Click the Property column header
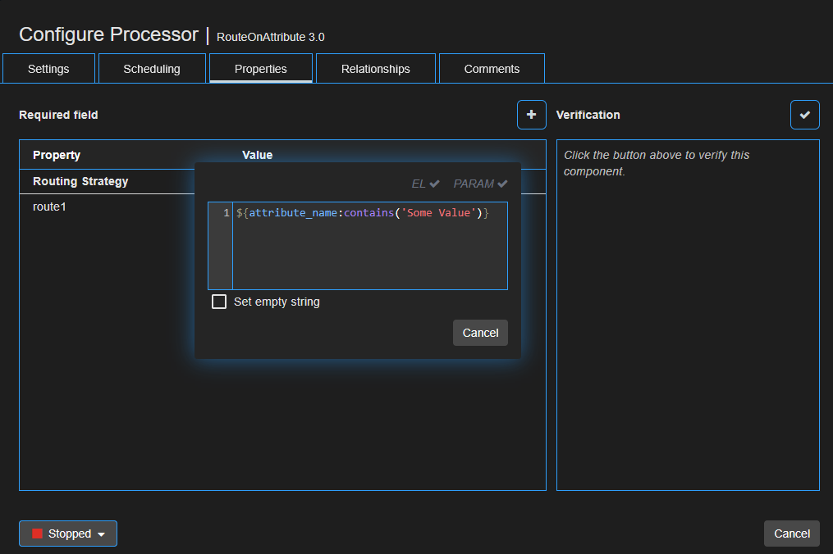 (57, 155)
